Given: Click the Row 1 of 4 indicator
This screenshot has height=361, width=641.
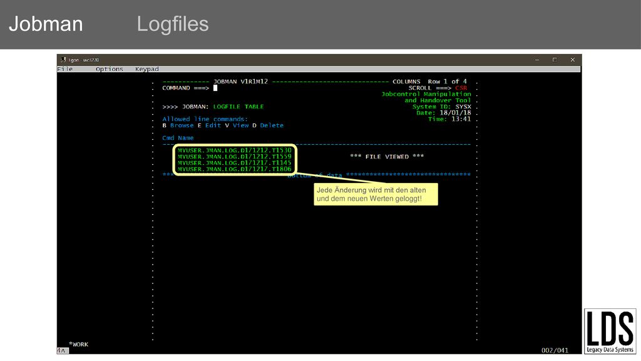Looking at the screenshot, I should coord(447,81).
